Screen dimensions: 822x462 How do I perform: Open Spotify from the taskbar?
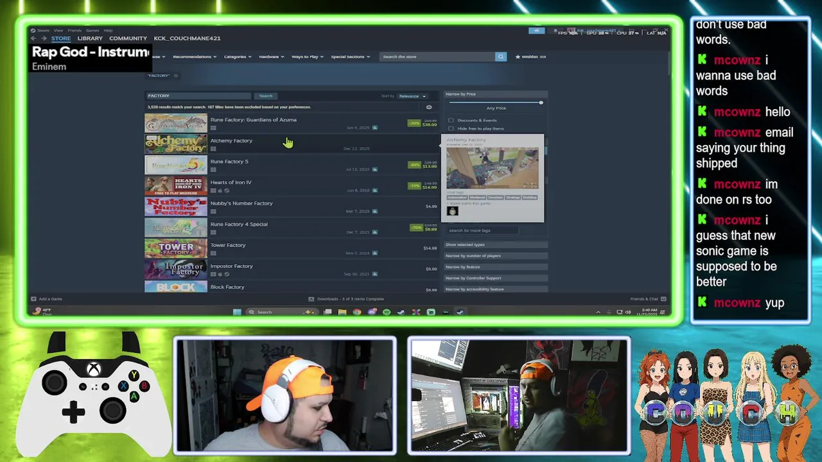(387, 312)
